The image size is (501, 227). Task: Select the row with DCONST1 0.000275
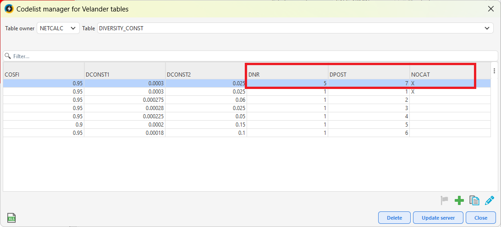click(247, 100)
